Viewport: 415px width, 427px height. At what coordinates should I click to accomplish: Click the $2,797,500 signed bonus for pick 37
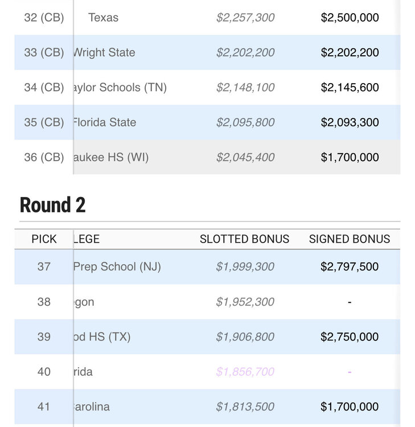tap(350, 266)
